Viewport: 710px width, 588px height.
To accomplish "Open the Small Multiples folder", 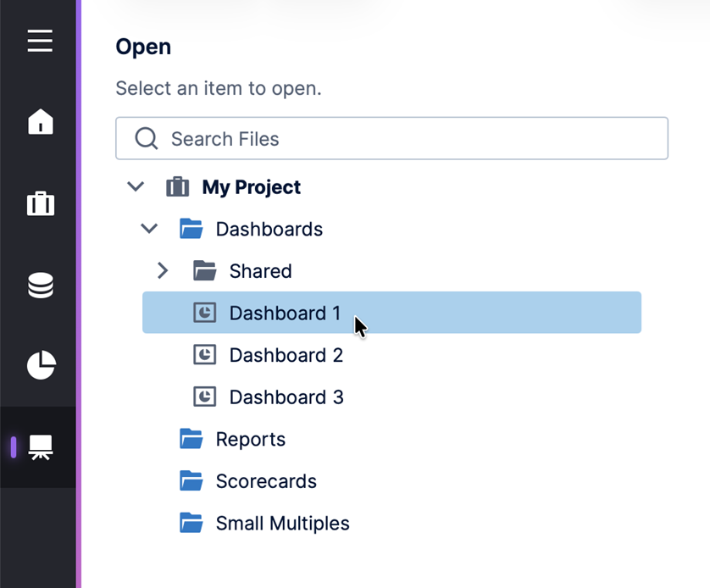I will coord(282,524).
